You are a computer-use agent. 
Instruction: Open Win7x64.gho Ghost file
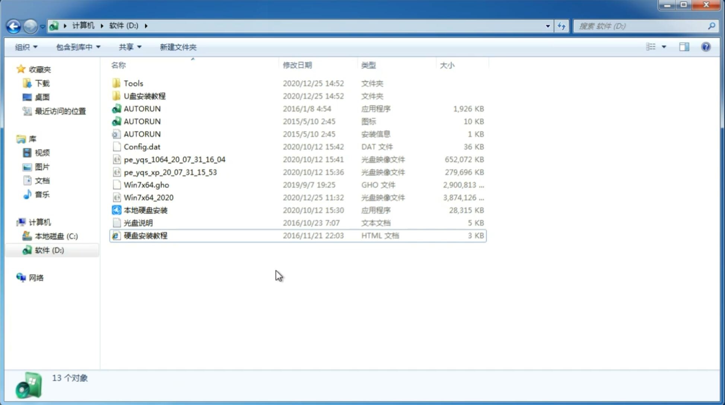(x=146, y=185)
